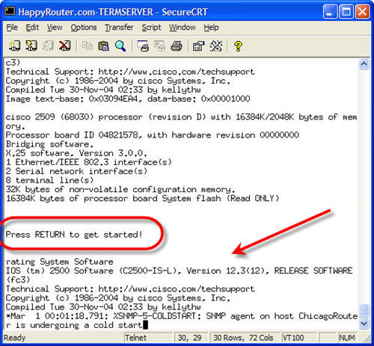Open the Options menu
Image resolution: width=374 pixels, height=346 pixels.
click(84, 27)
